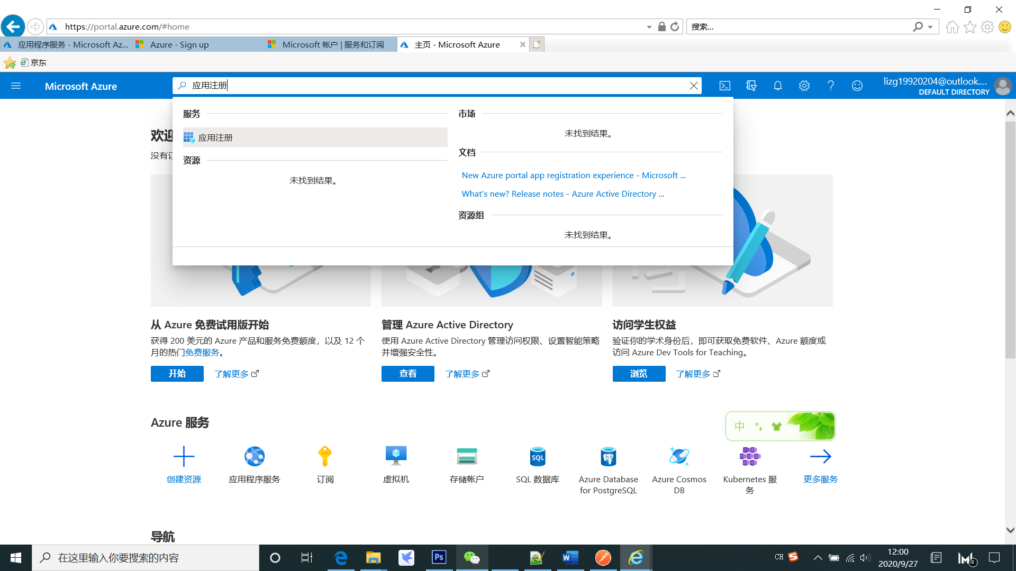The image size is (1016, 571).
Task: Open the address bar dropdown arrow
Action: coord(649,26)
